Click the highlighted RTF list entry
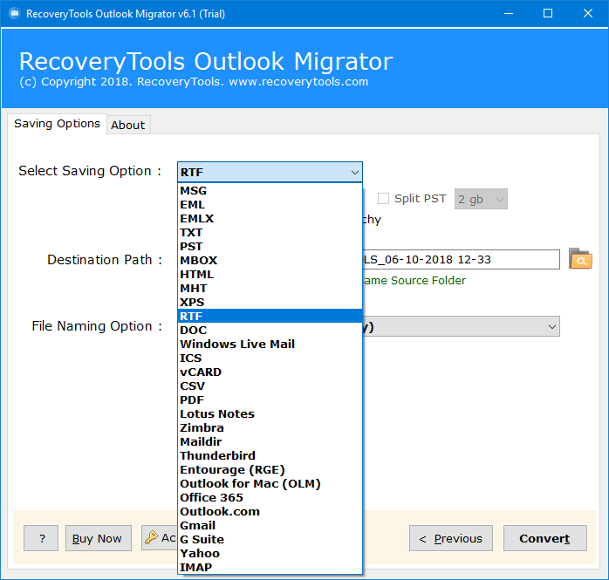The image size is (609, 580). [x=270, y=316]
